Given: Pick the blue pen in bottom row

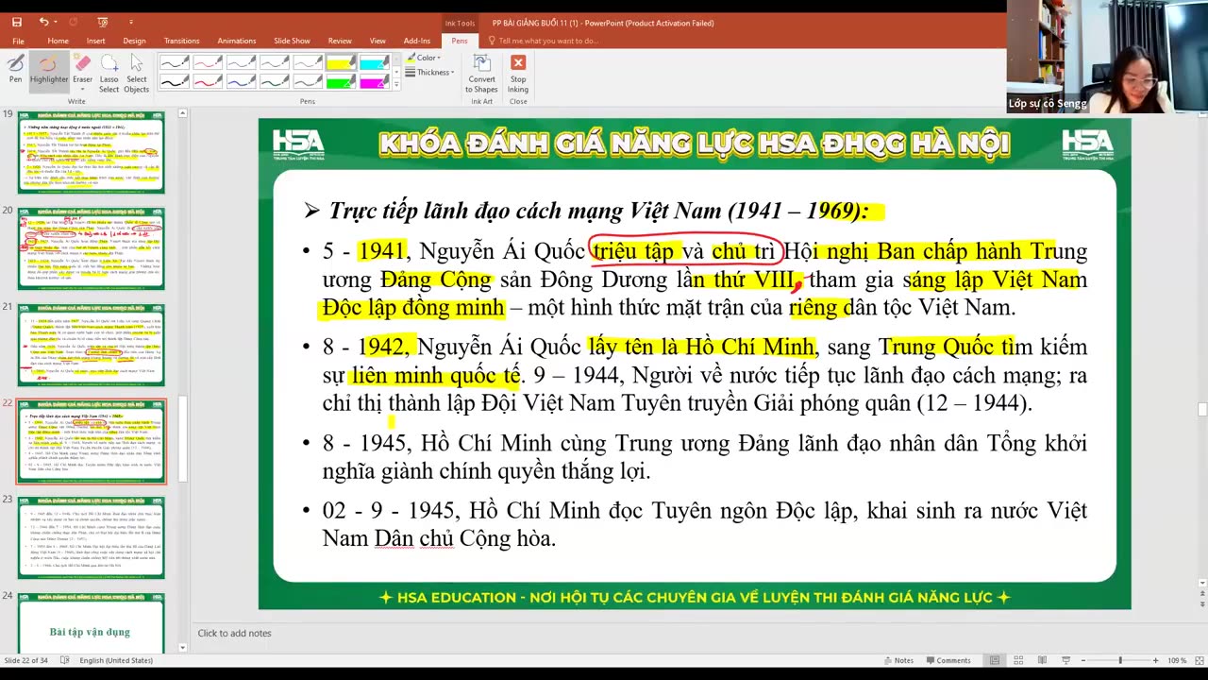Looking at the screenshot, I should coord(241,81).
